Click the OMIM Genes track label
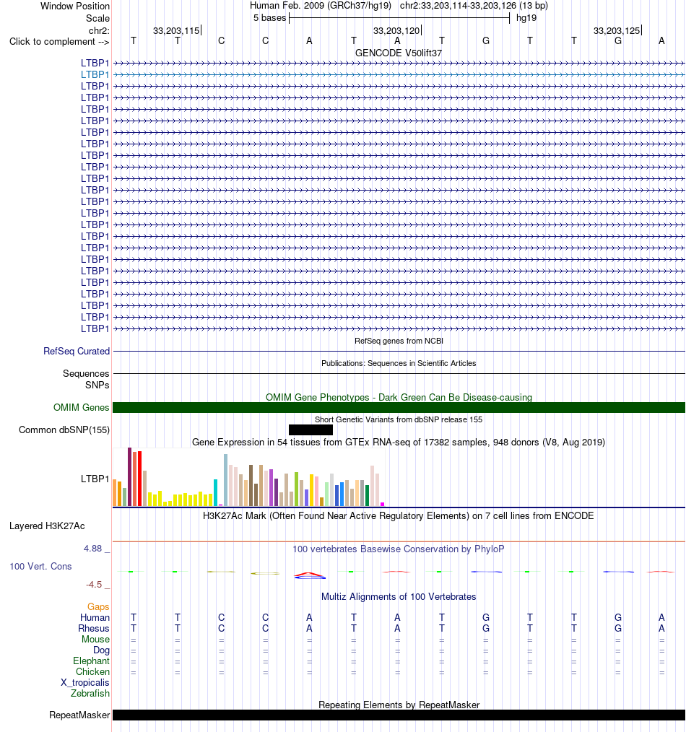 [x=82, y=408]
